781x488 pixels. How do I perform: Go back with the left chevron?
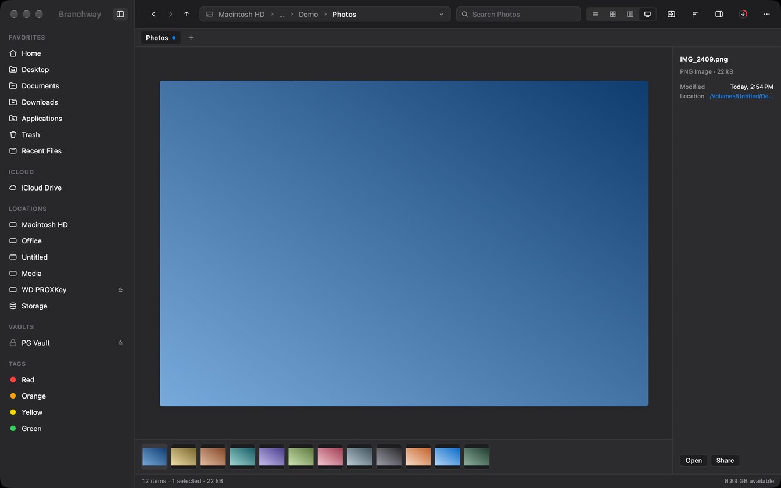(x=153, y=14)
